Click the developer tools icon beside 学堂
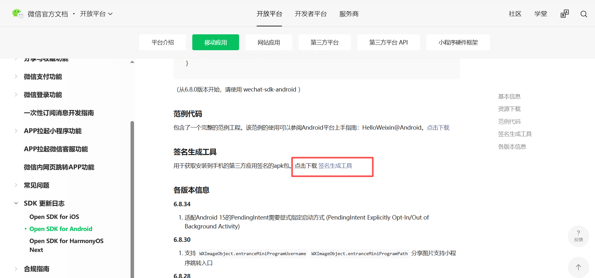Image resolution: width=595 pixels, height=278 pixels. click(564, 14)
